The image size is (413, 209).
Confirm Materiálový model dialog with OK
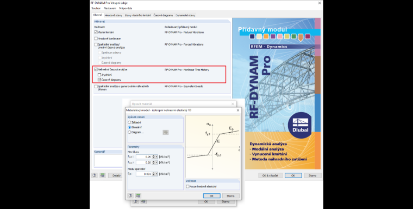(211, 196)
